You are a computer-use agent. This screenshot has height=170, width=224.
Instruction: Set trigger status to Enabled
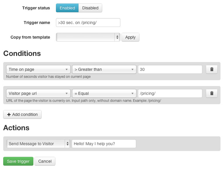coord(67,8)
